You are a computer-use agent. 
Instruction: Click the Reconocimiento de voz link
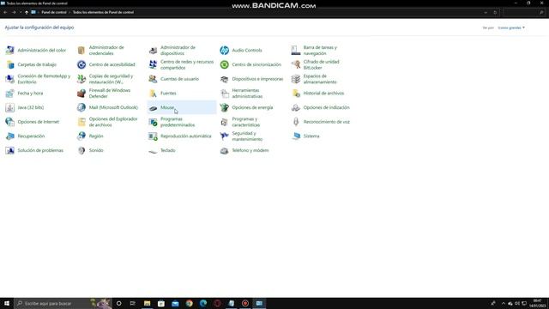click(x=326, y=122)
